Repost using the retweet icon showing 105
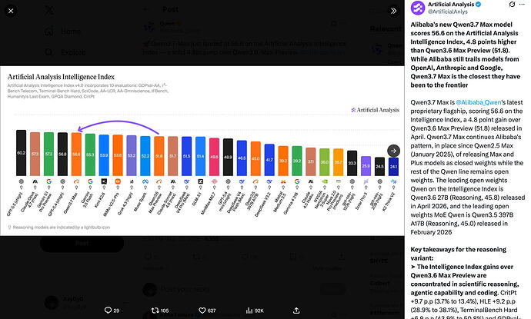The width and height of the screenshot is (531, 319). (x=160, y=311)
